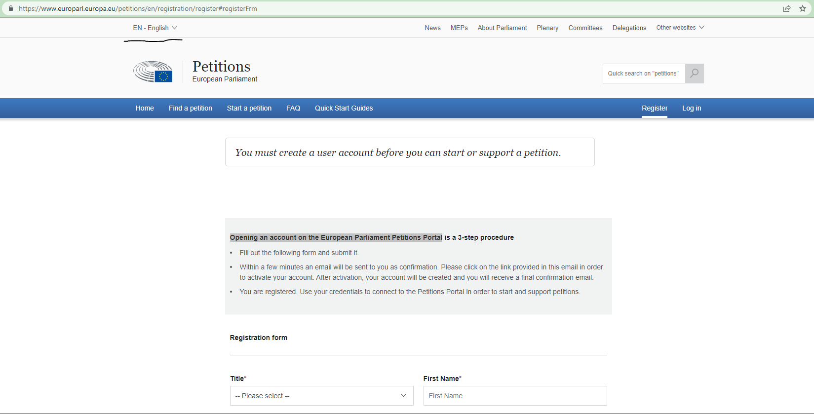The height and width of the screenshot is (414, 814).
Task: Click the 'You are registered' bullet text
Action: click(410, 292)
